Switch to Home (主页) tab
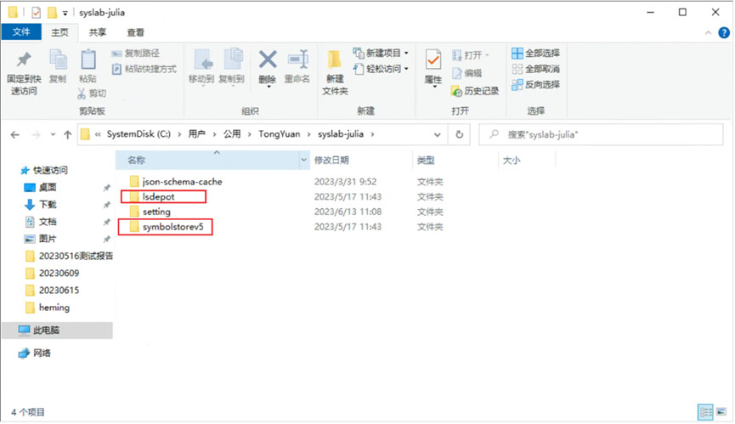This screenshot has height=424, width=735. click(x=59, y=32)
